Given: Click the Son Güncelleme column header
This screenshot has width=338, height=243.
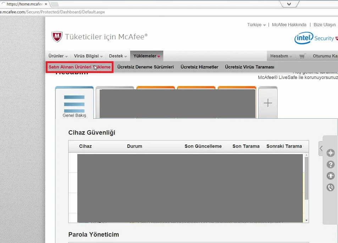Looking at the screenshot, I should pos(203,146).
